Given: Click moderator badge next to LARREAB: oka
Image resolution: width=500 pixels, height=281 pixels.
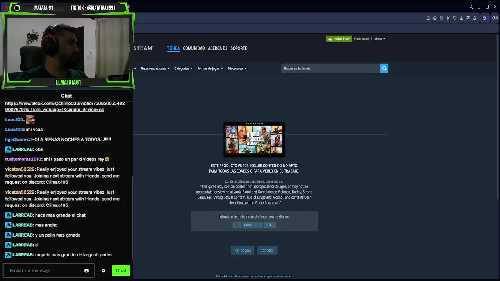Looking at the screenshot, I should coord(8,149).
